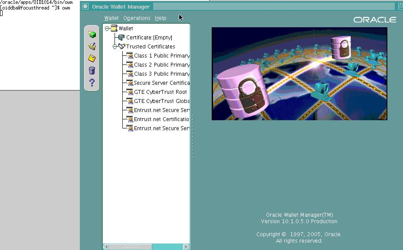Click the tree panel's right scroll arrow
403x250 pixels.
[x=186, y=247]
